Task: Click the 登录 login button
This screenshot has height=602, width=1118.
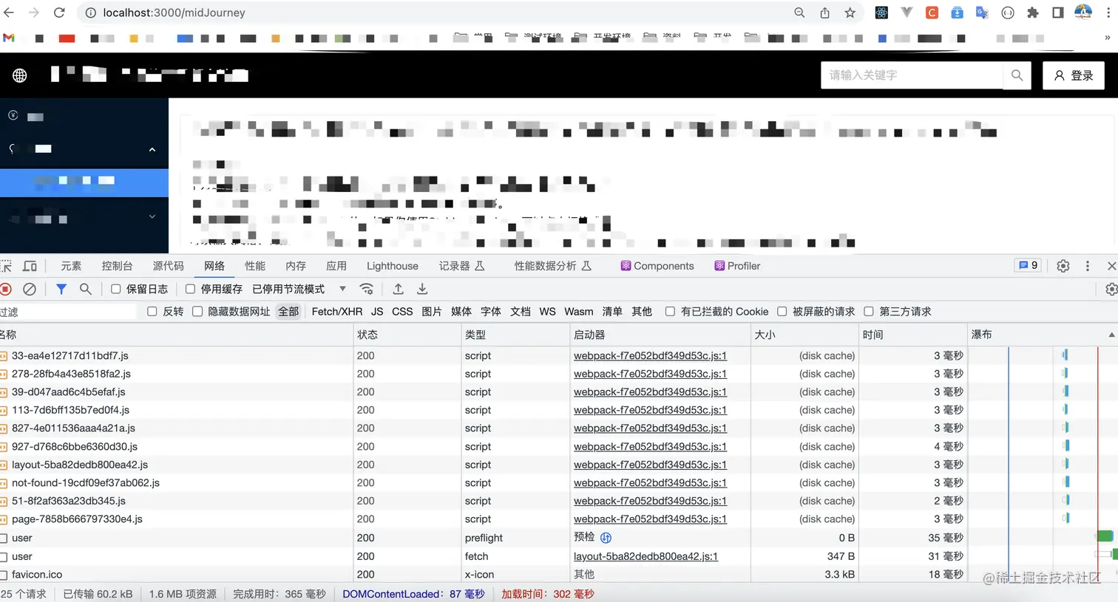Action: (x=1074, y=75)
